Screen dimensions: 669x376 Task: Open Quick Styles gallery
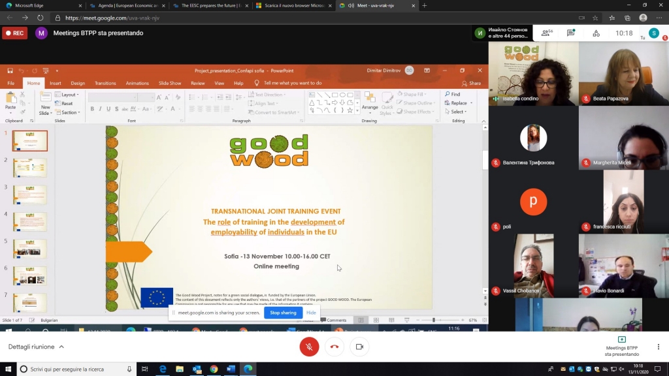tap(387, 104)
